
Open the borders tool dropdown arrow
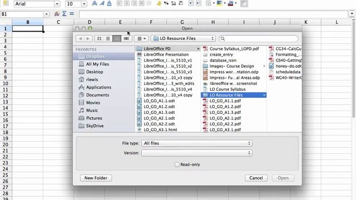point(214,3)
